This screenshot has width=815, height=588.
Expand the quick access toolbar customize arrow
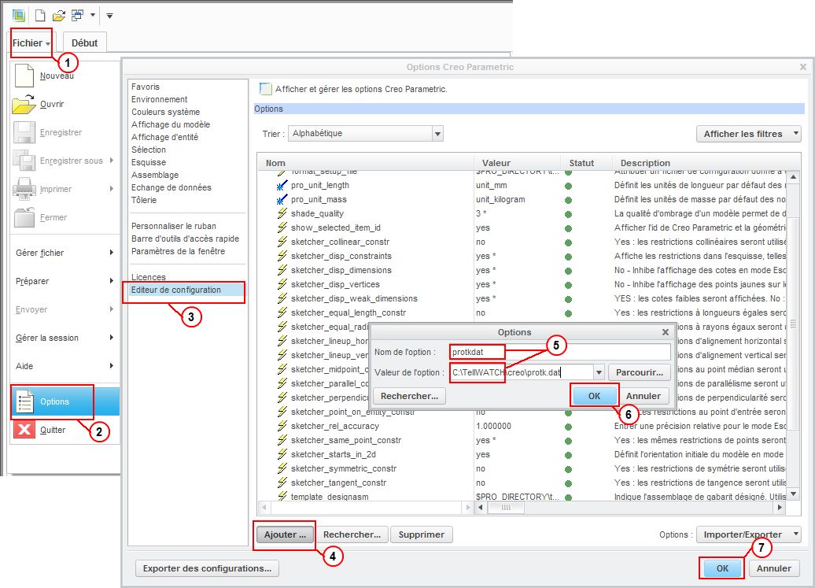pyautogui.click(x=109, y=16)
